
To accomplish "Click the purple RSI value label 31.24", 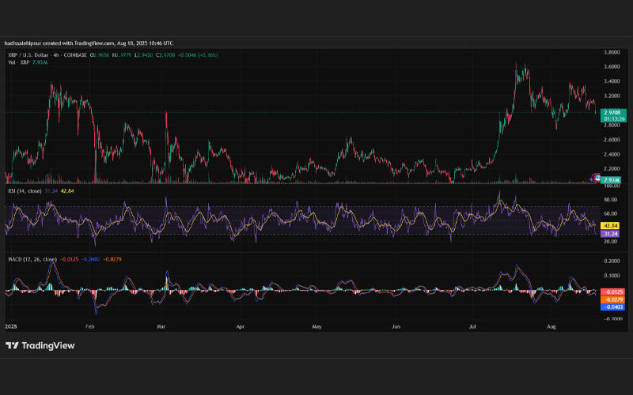I will pyautogui.click(x=610, y=234).
